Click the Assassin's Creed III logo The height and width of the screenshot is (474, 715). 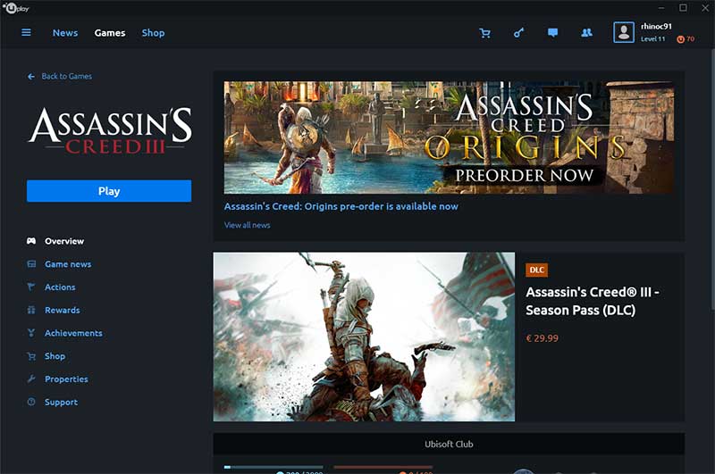click(110, 131)
